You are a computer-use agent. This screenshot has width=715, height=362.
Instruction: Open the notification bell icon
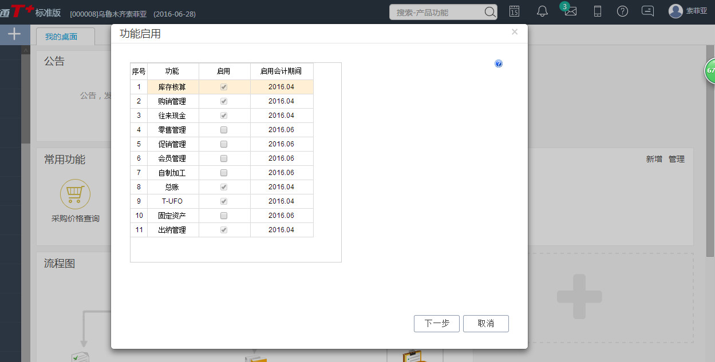click(542, 11)
